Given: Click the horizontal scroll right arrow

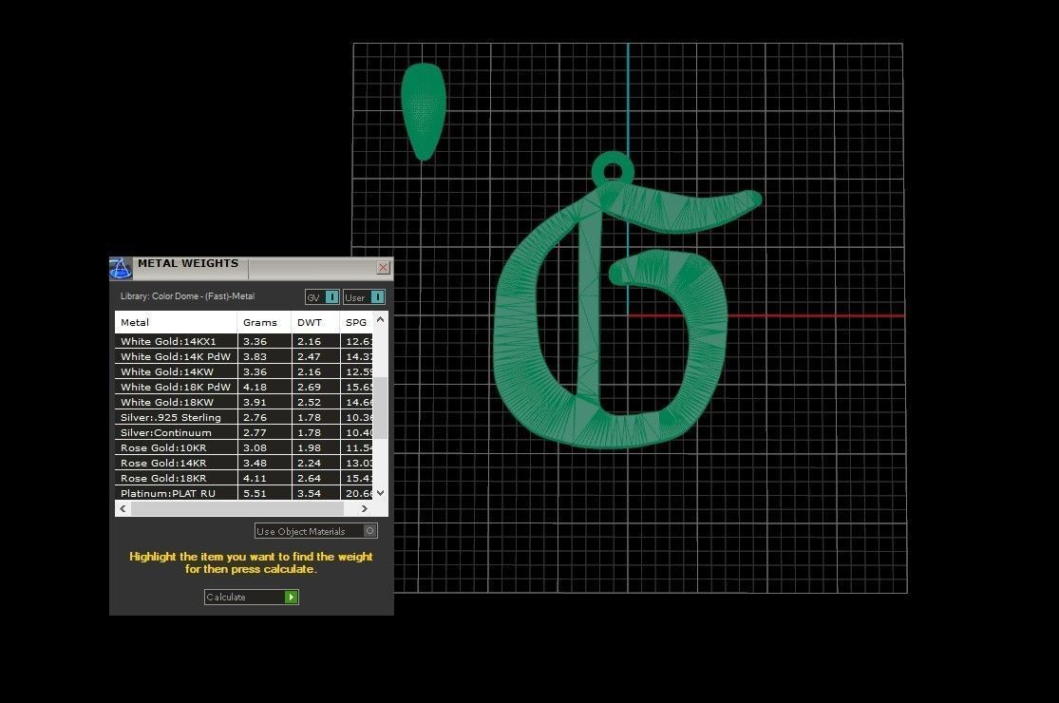Looking at the screenshot, I should [x=365, y=508].
